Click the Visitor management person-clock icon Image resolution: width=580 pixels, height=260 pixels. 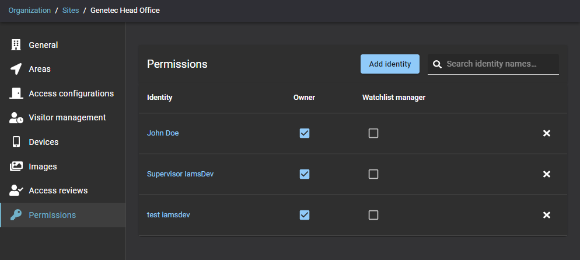pos(16,118)
